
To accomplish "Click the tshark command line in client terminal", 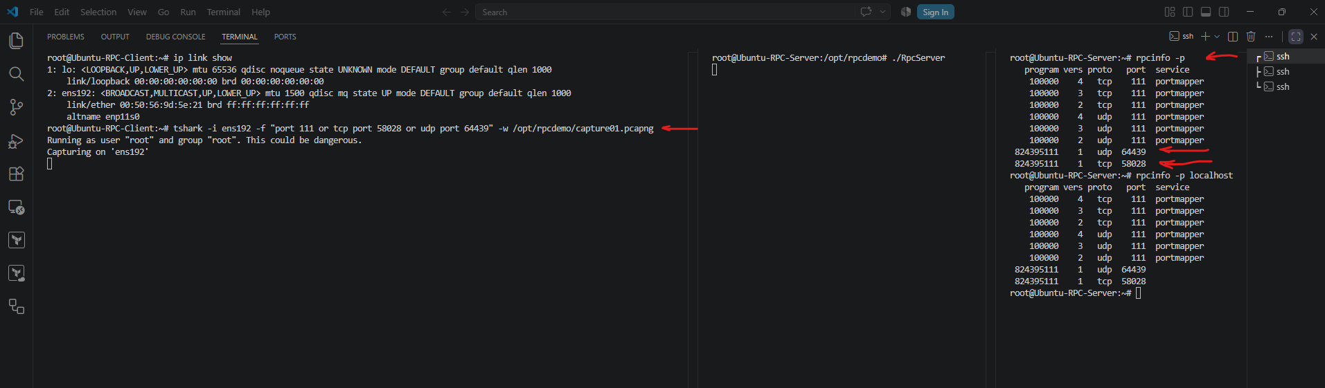I will (x=350, y=128).
